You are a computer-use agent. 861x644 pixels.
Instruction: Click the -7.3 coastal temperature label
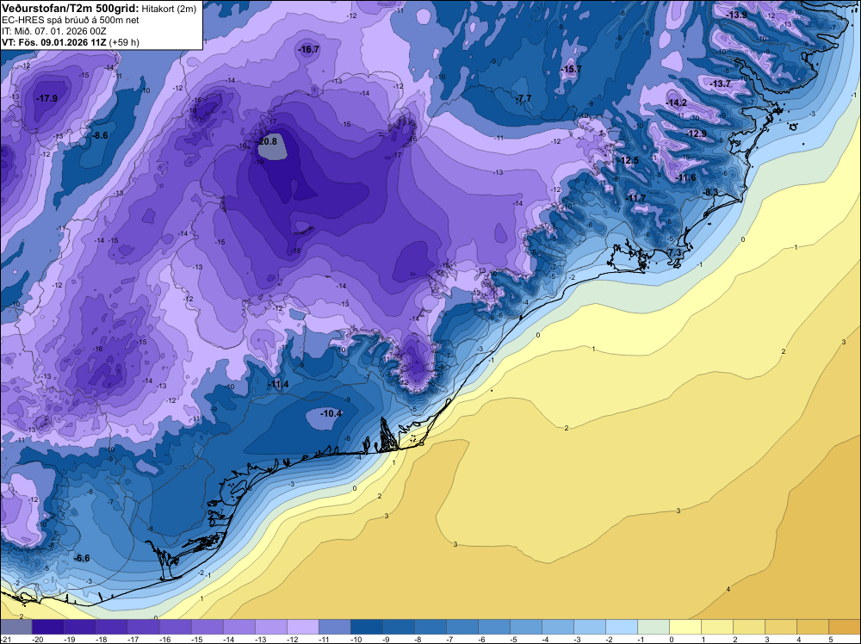coord(674,252)
